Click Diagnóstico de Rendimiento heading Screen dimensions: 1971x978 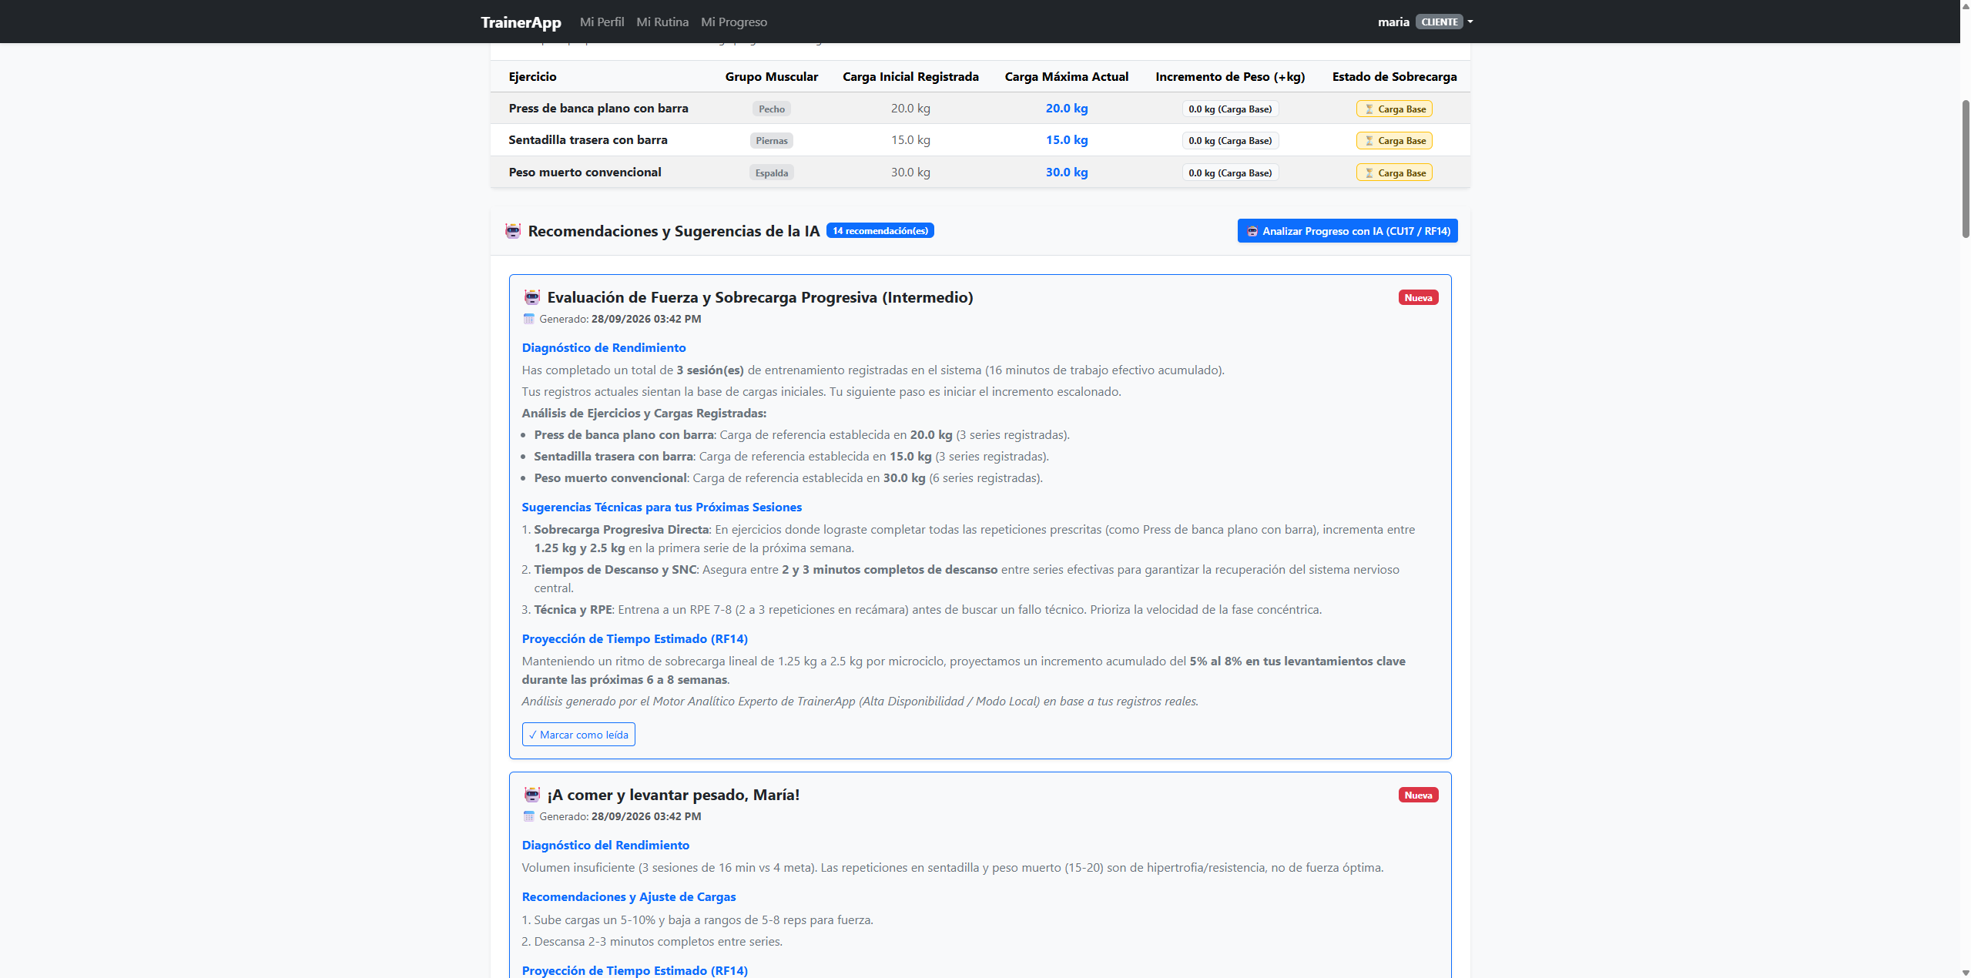click(x=604, y=348)
